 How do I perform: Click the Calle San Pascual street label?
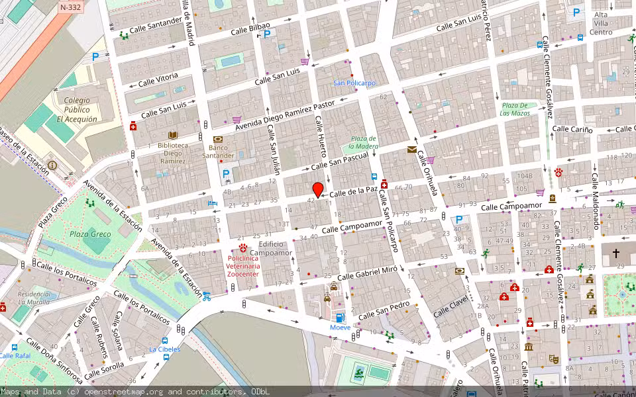[x=340, y=161]
